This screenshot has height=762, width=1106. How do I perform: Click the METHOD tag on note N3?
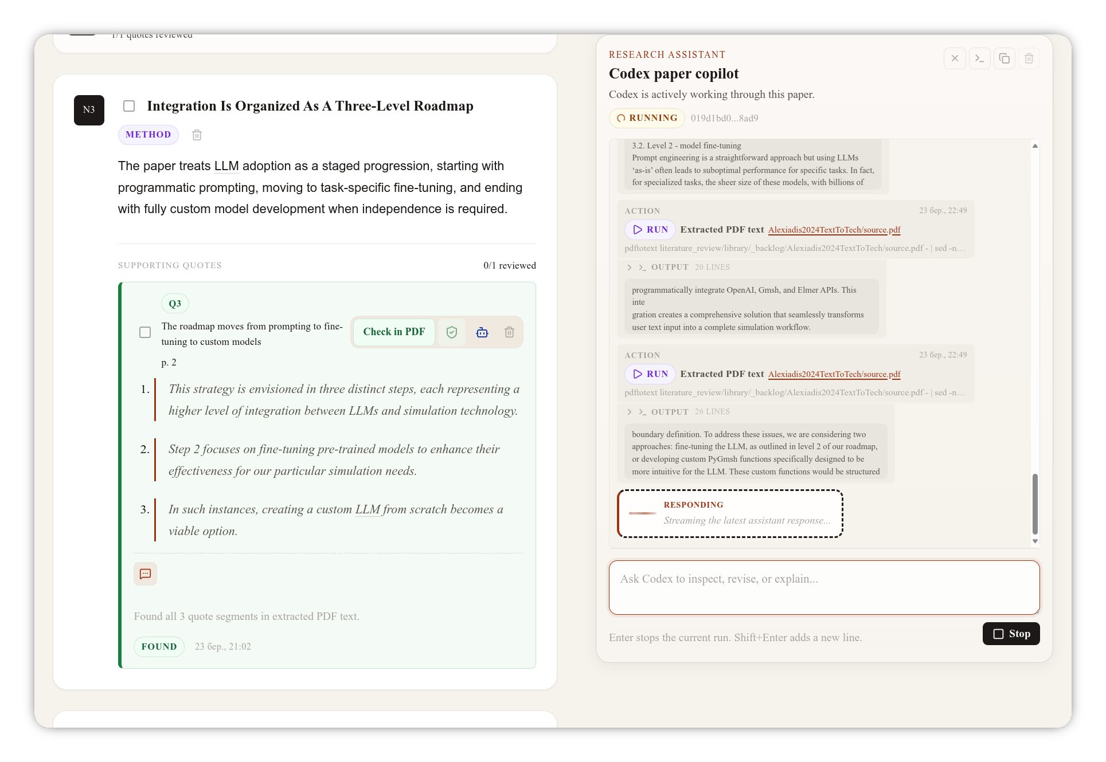click(148, 135)
